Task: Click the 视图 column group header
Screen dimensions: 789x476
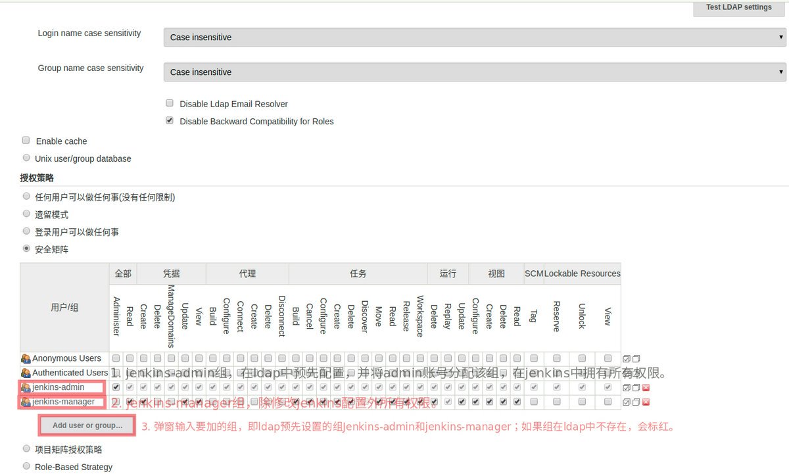Action: click(496, 274)
